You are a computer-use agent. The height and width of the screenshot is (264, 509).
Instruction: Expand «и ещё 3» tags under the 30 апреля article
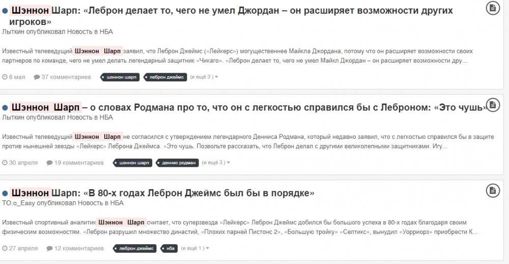coord(216,162)
